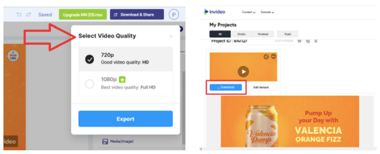Click the Valencia Orange Fizz preview image
The height and width of the screenshot is (154, 380).
(290, 122)
